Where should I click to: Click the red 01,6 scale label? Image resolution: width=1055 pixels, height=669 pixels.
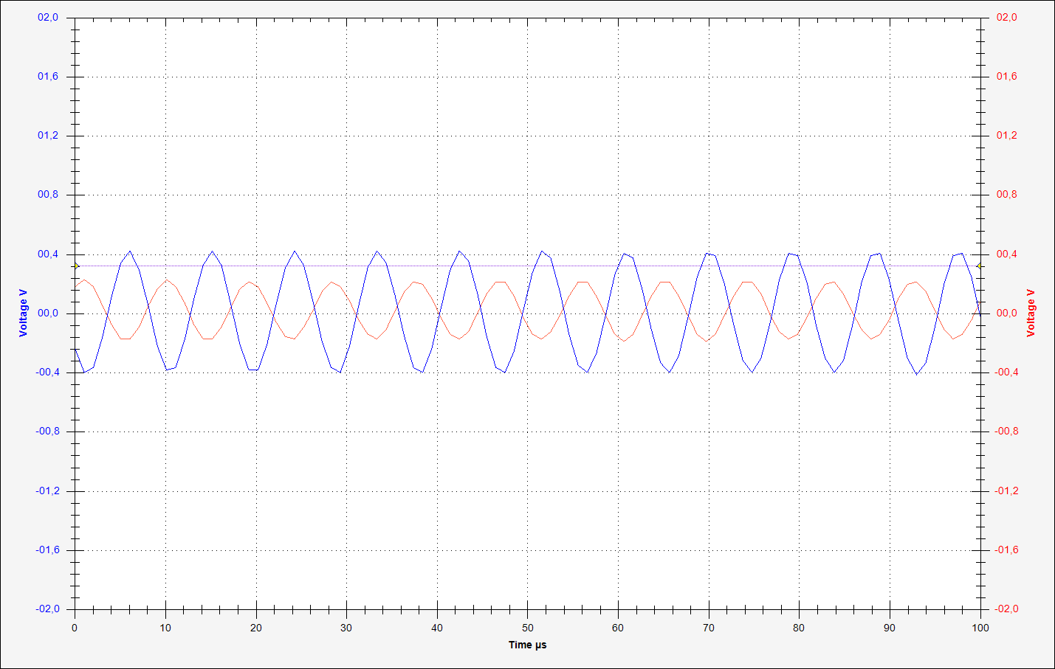[x=1006, y=77]
